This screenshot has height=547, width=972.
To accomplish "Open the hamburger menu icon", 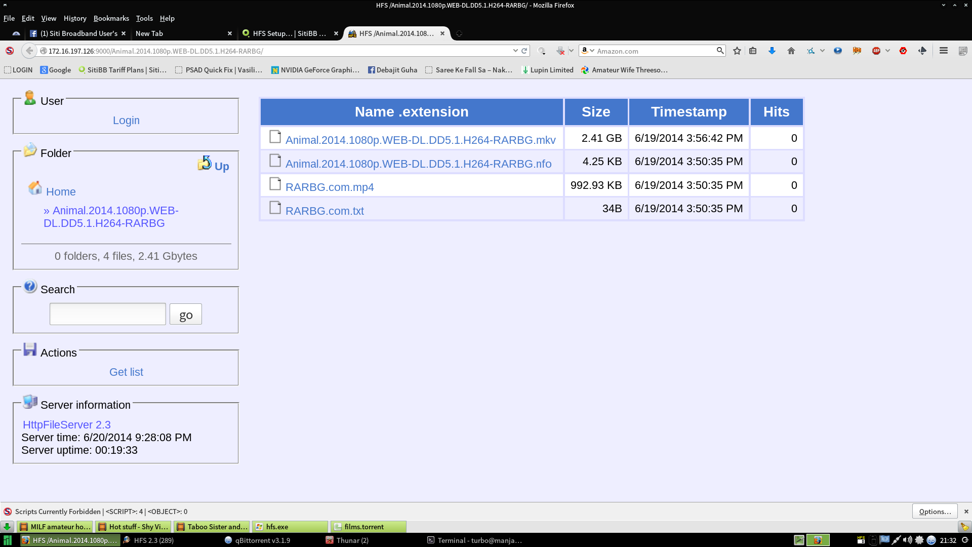I will pyautogui.click(x=944, y=51).
